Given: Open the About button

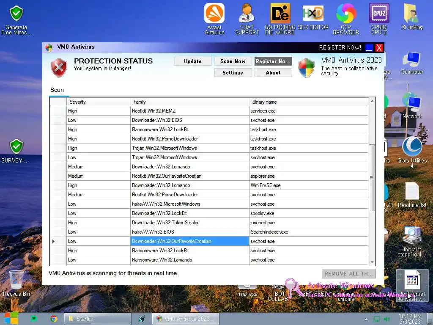Looking at the screenshot, I should pos(273,73).
